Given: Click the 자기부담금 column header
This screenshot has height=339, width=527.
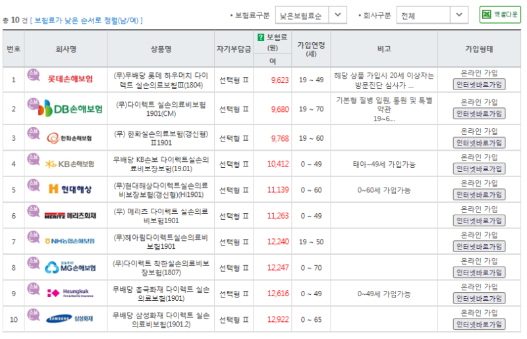Looking at the screenshot, I should pos(234,49).
